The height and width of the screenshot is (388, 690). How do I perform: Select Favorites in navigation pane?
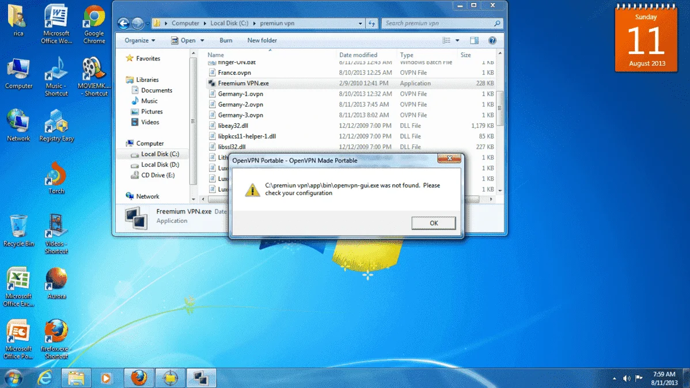coord(148,58)
